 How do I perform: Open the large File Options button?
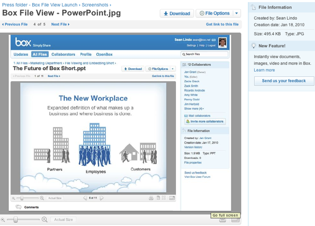click(214, 14)
